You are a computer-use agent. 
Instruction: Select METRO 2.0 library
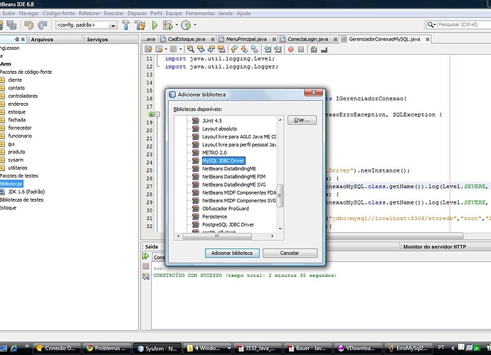[214, 153]
